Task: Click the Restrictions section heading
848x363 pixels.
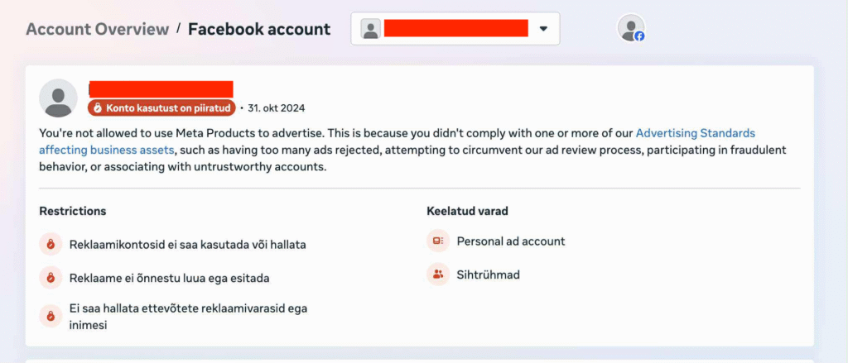Action: click(73, 211)
